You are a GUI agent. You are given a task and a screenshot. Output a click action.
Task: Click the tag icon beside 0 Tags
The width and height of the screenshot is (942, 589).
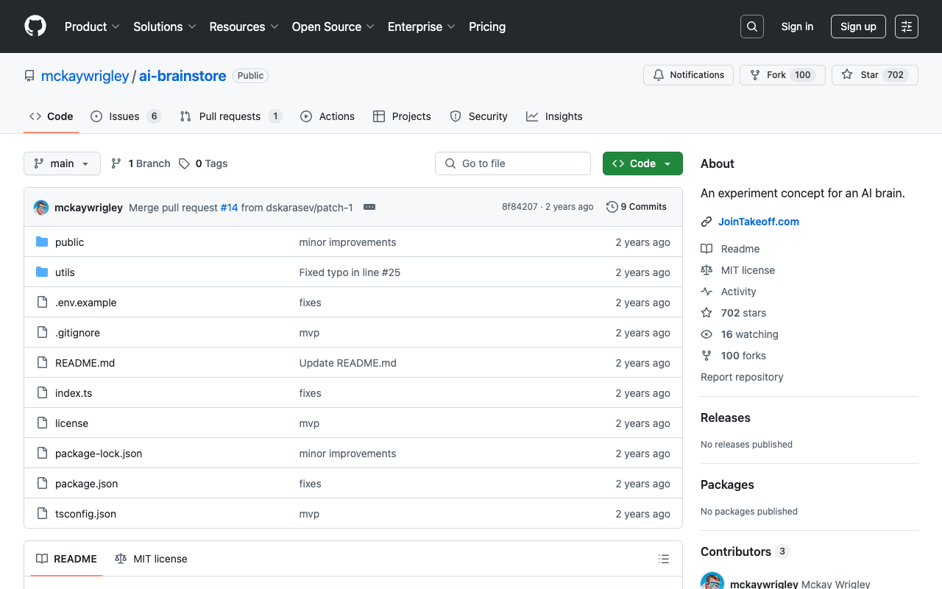click(x=184, y=163)
